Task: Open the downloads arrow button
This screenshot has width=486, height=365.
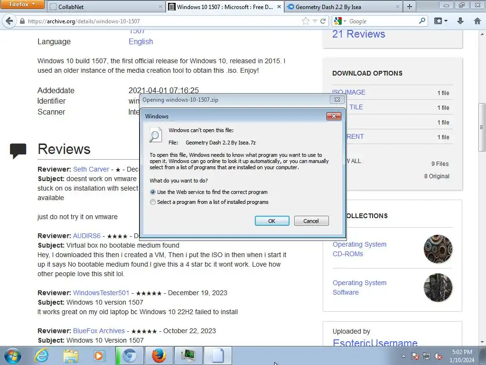Action: (x=460, y=21)
